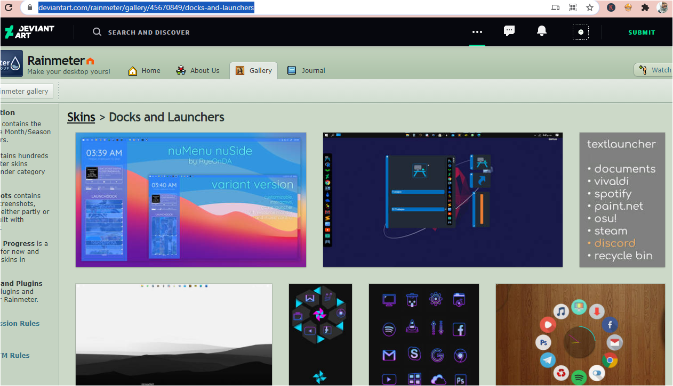Click the Spotify icon in wooden dock thumbnail
Viewport: 673px width, 386px height.
(579, 377)
